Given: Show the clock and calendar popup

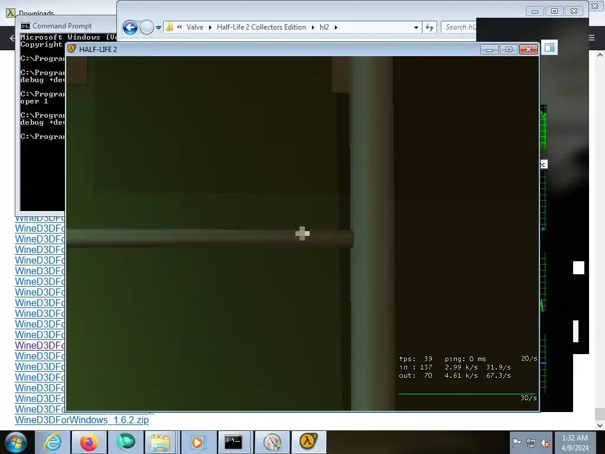Looking at the screenshot, I should (574, 443).
